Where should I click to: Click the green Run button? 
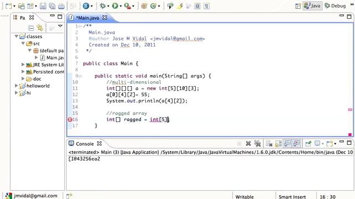[x=115, y=6]
